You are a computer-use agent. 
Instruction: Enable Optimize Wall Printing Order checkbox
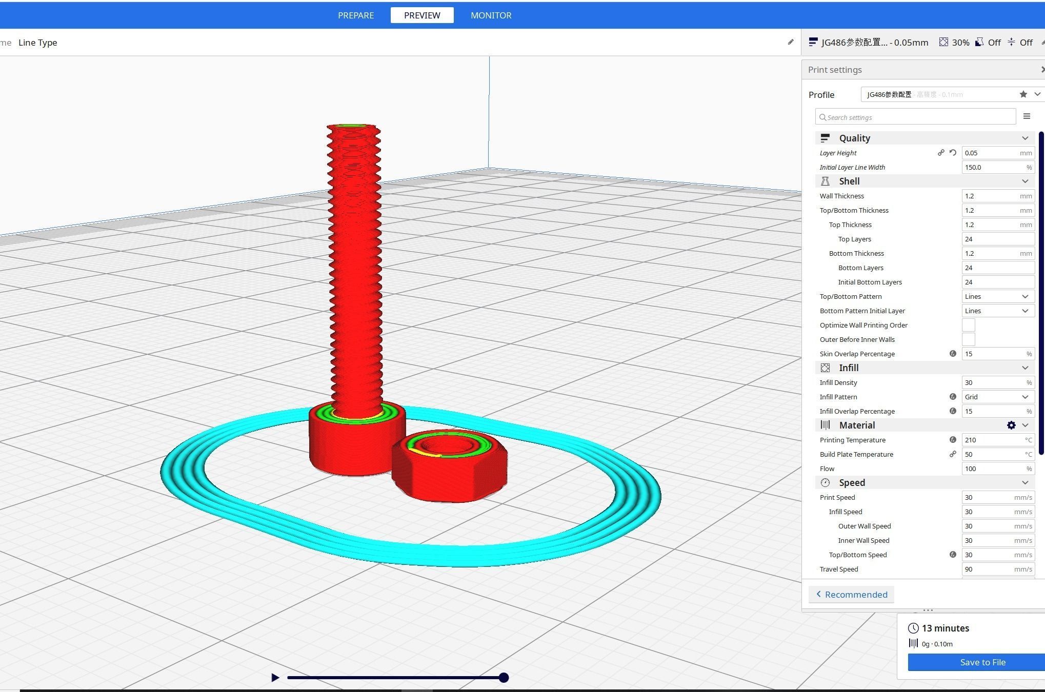click(968, 325)
